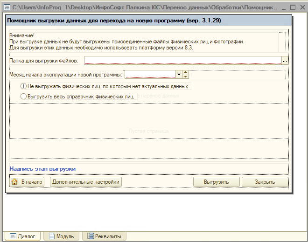Click the Диалог tab's form icon
308x242 pixels.
pyautogui.click(x=13, y=236)
